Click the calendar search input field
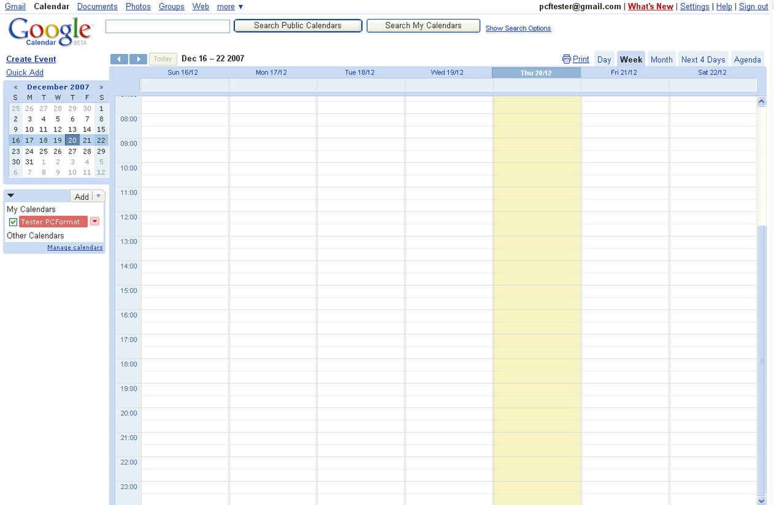This screenshot has height=505, width=774. pyautogui.click(x=168, y=26)
